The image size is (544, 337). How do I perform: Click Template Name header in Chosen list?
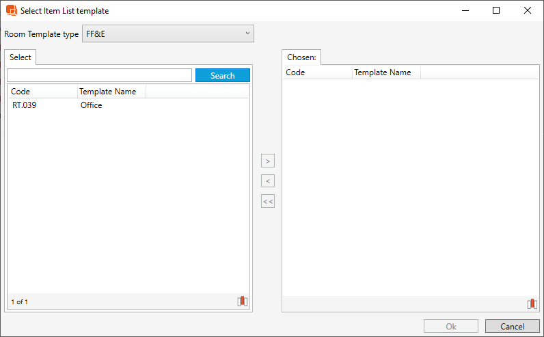pos(386,72)
